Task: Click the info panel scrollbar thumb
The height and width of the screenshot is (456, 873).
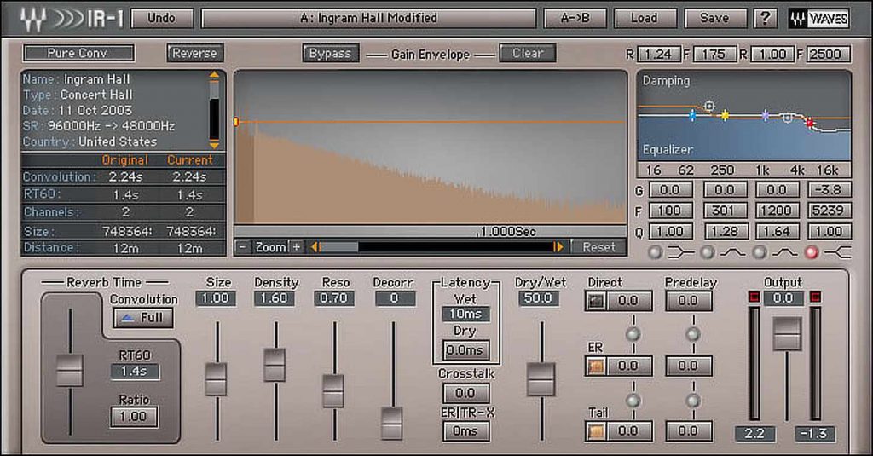Action: pyautogui.click(x=214, y=90)
